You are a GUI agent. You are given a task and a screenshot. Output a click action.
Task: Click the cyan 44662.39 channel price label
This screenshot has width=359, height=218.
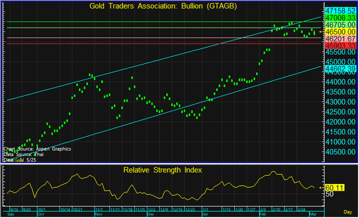point(340,68)
